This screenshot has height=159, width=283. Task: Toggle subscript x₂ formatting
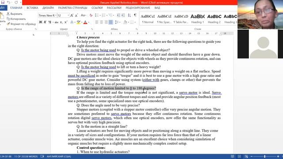point(61,22)
